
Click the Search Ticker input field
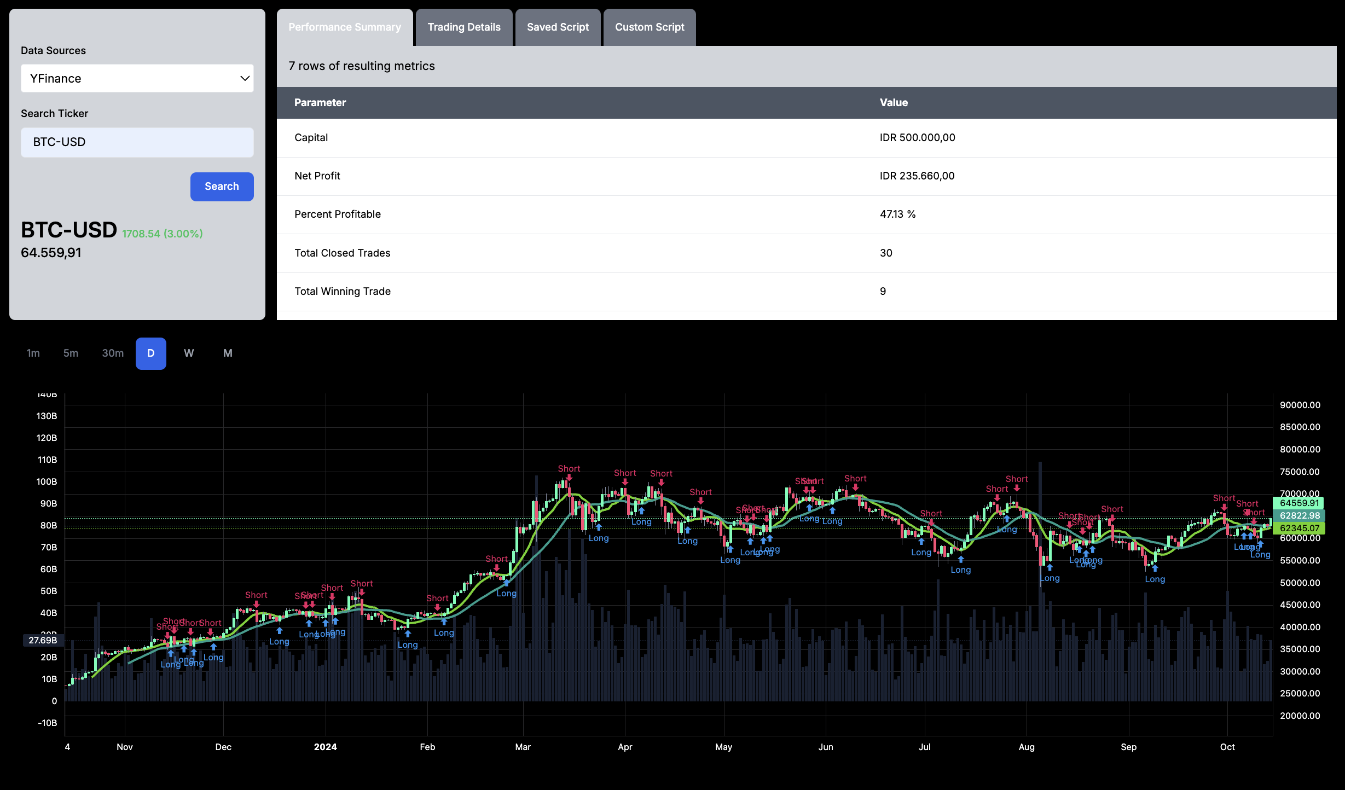tap(137, 142)
